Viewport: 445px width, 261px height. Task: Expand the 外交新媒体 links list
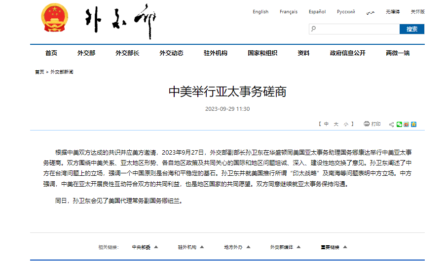pos(285,247)
